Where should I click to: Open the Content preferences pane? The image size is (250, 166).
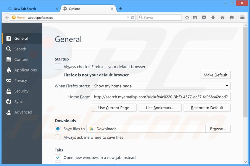(x=22, y=59)
